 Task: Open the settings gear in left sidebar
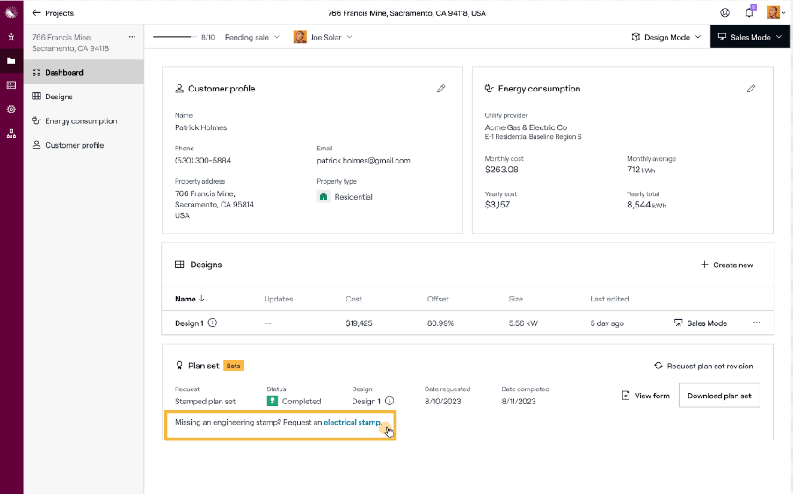pyautogui.click(x=11, y=110)
